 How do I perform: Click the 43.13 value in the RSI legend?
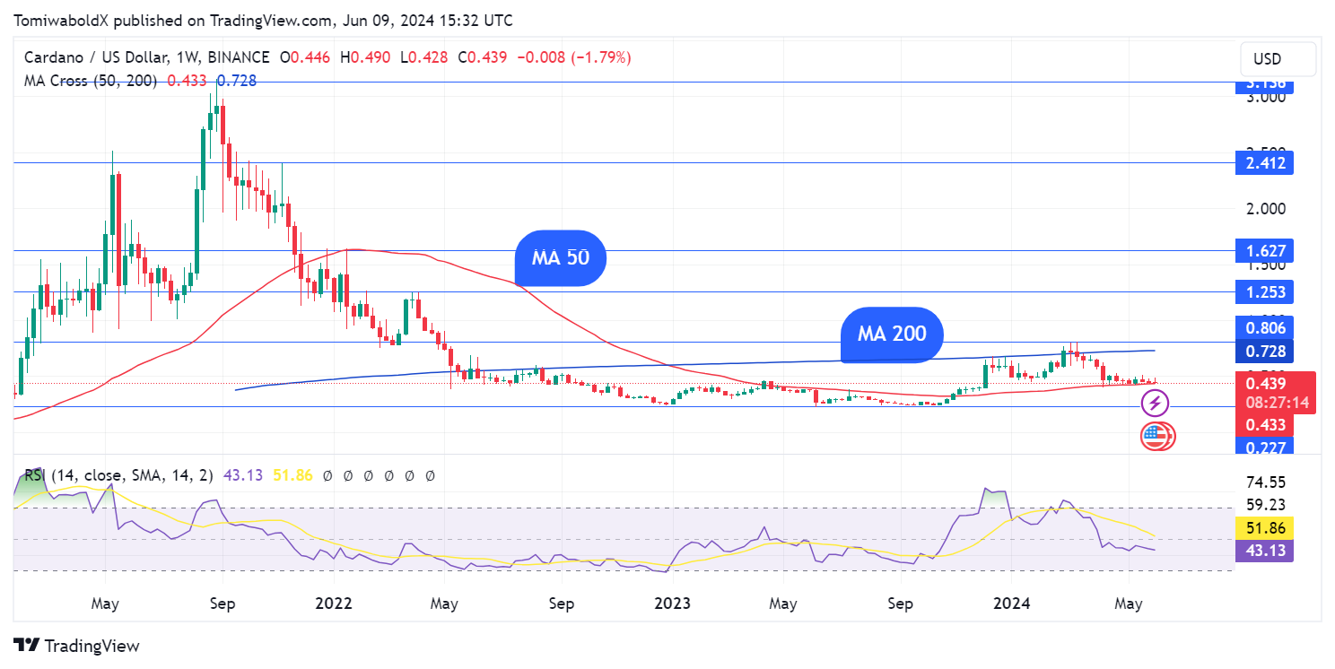point(245,475)
